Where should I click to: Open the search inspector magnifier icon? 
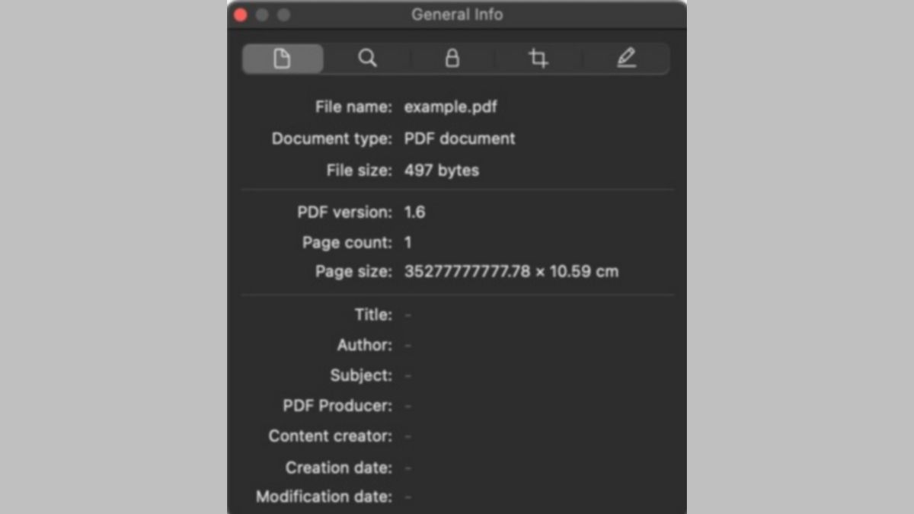pos(368,58)
